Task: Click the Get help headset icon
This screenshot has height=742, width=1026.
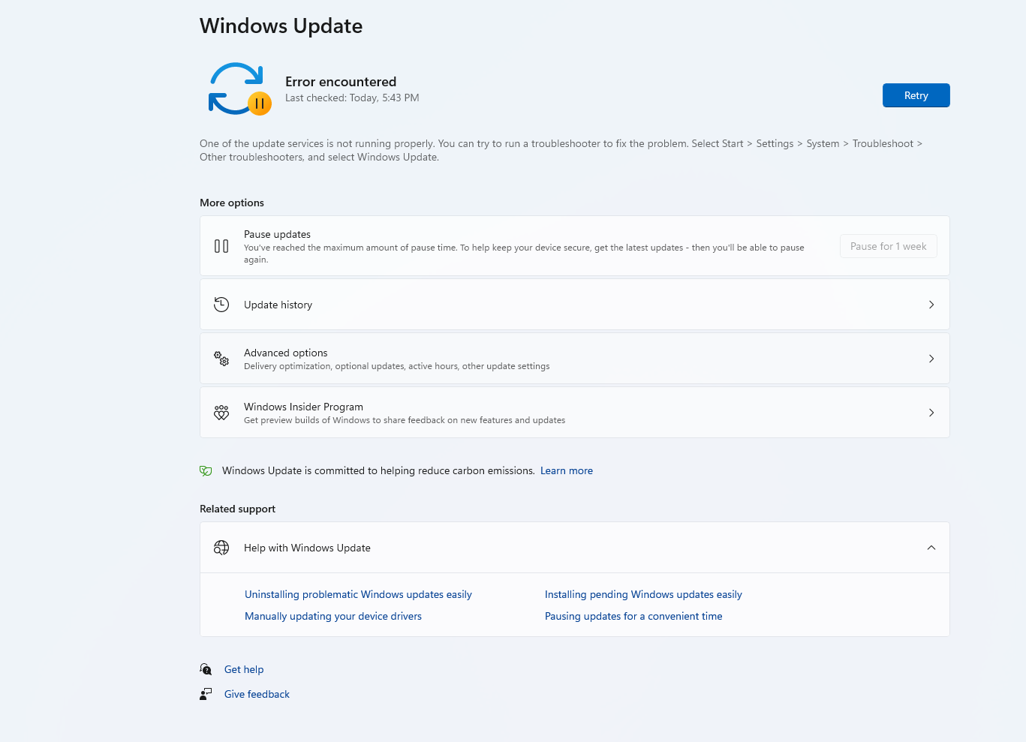Action: point(206,668)
